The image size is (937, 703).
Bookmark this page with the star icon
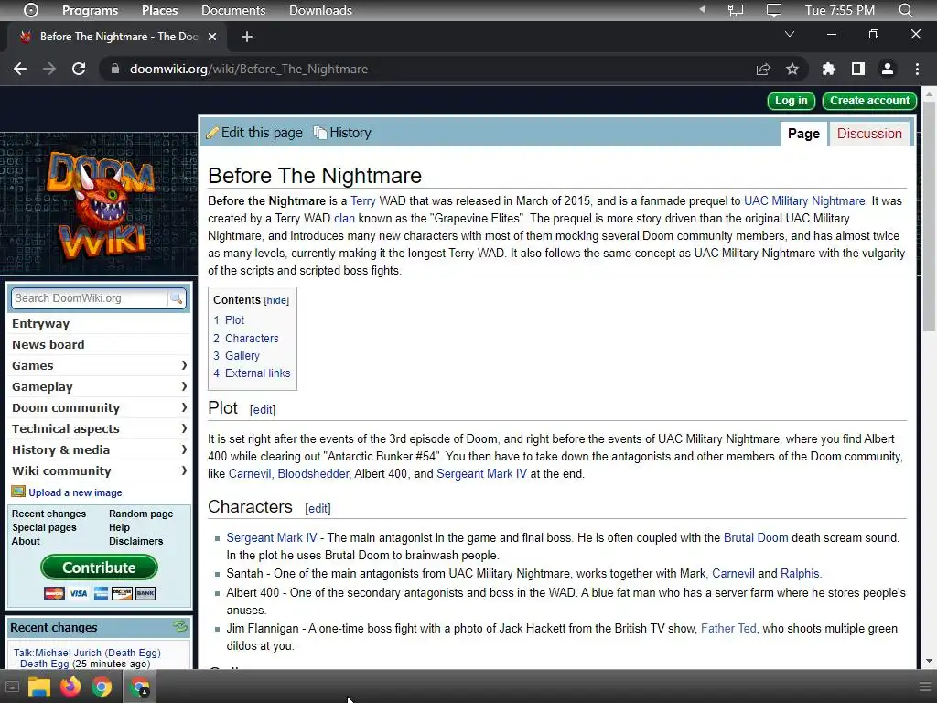pos(792,70)
